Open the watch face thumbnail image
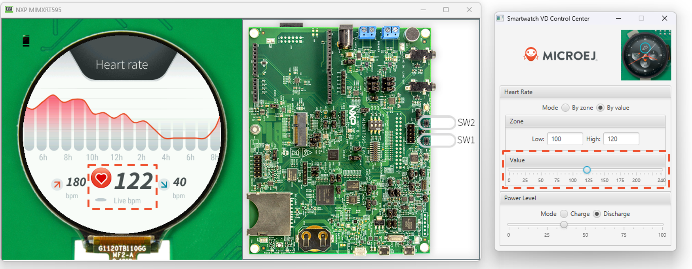 [x=646, y=55]
